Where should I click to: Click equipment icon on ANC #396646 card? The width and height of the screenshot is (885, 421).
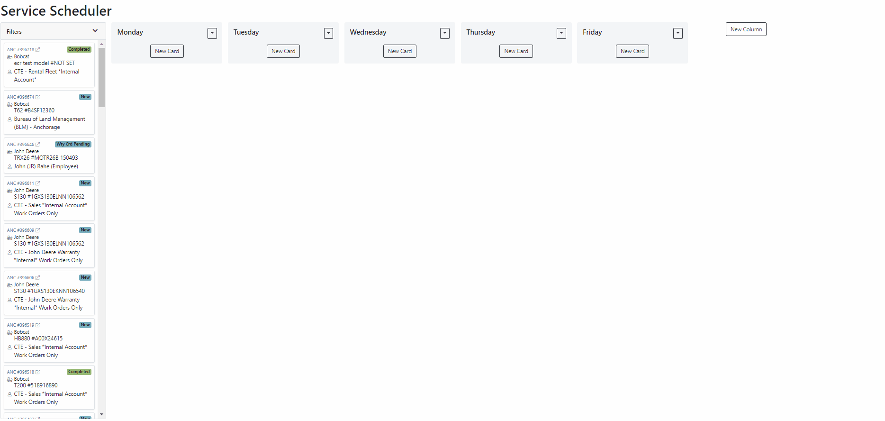point(9,152)
